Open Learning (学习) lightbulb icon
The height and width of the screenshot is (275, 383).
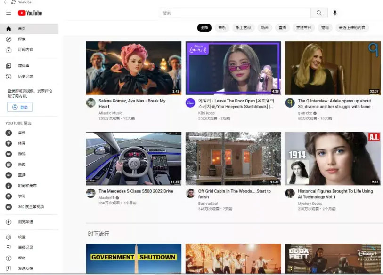point(8,196)
